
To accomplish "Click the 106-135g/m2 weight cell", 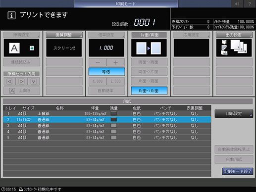I will click(95, 113).
